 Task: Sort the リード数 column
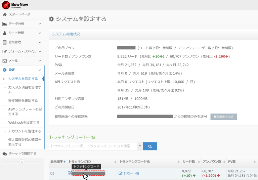(x=199, y=162)
